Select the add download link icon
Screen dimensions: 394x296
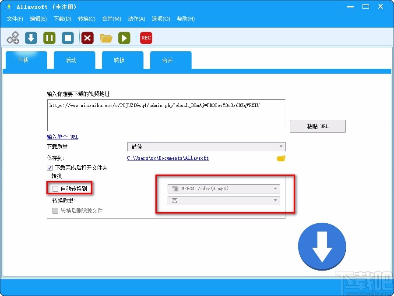[x=13, y=38]
